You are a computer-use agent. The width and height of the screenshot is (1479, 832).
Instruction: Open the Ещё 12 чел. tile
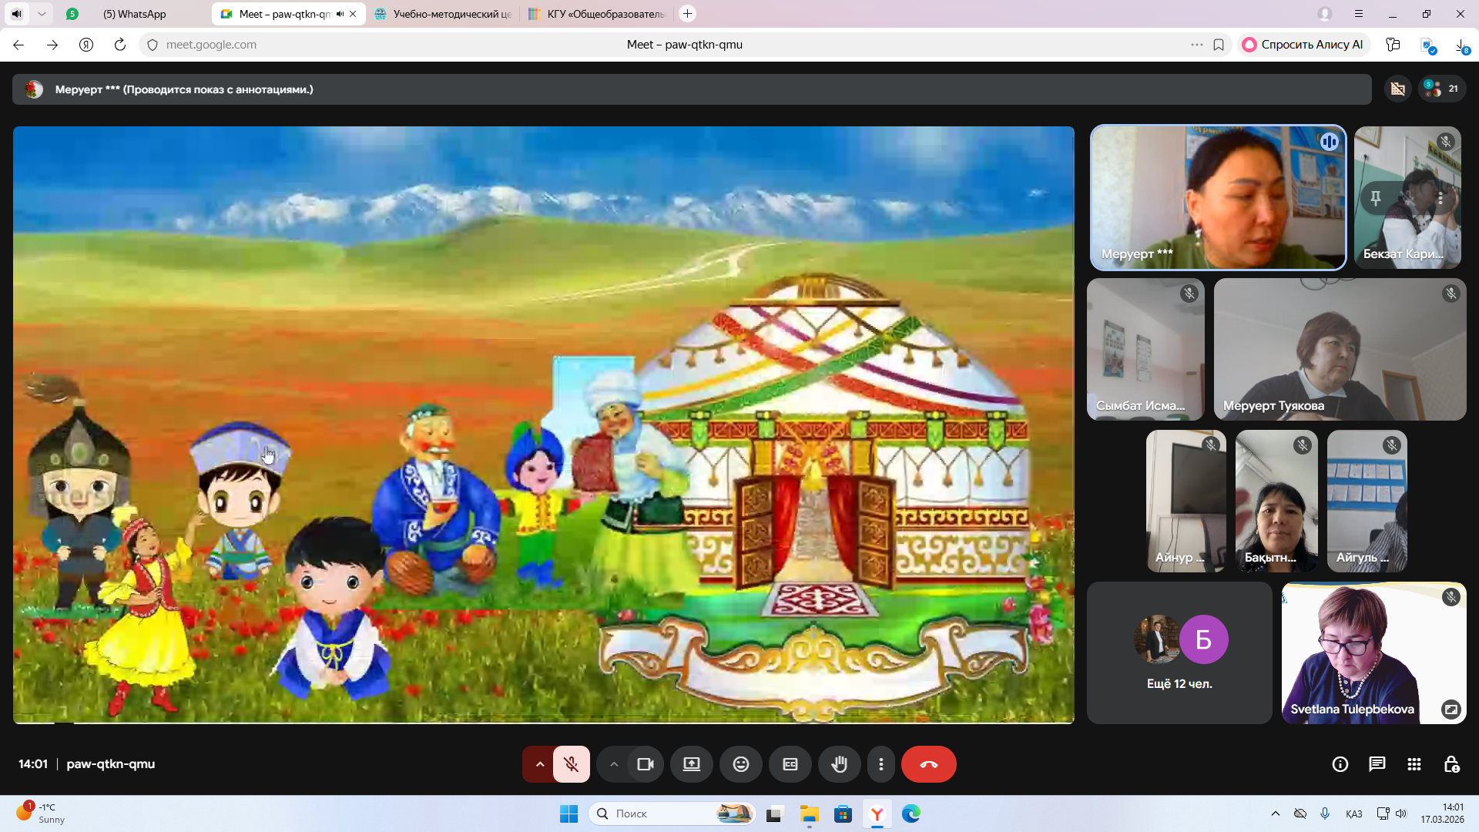click(x=1179, y=653)
